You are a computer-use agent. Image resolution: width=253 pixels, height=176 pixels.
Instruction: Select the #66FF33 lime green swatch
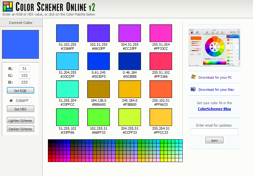coord(99,117)
